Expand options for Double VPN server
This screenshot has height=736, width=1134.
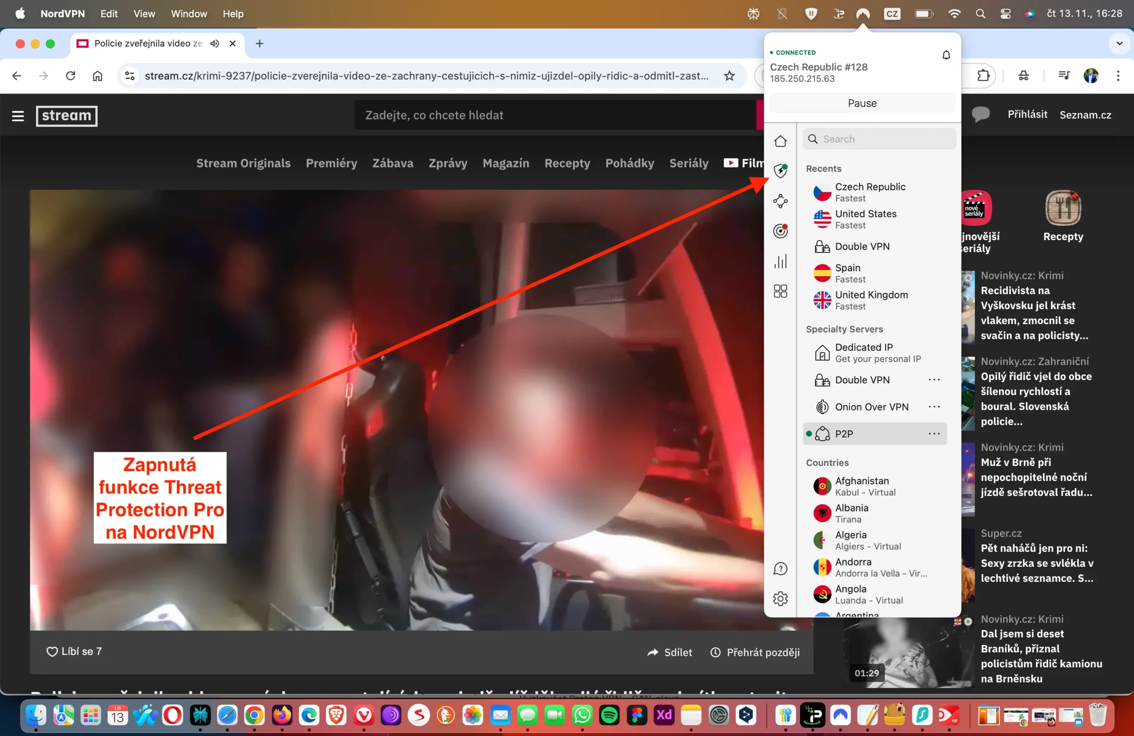click(934, 380)
